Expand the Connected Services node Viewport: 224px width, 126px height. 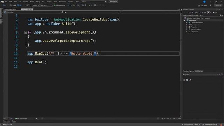tap(187, 22)
